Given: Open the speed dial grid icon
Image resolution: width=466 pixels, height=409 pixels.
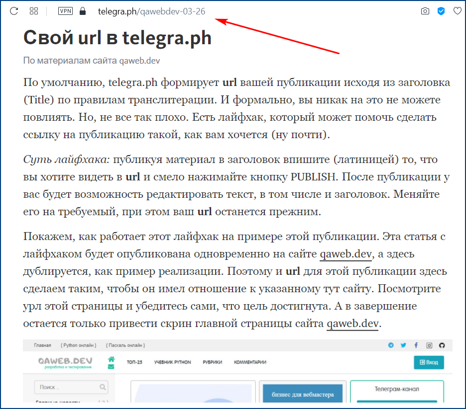Looking at the screenshot, I should [34, 11].
